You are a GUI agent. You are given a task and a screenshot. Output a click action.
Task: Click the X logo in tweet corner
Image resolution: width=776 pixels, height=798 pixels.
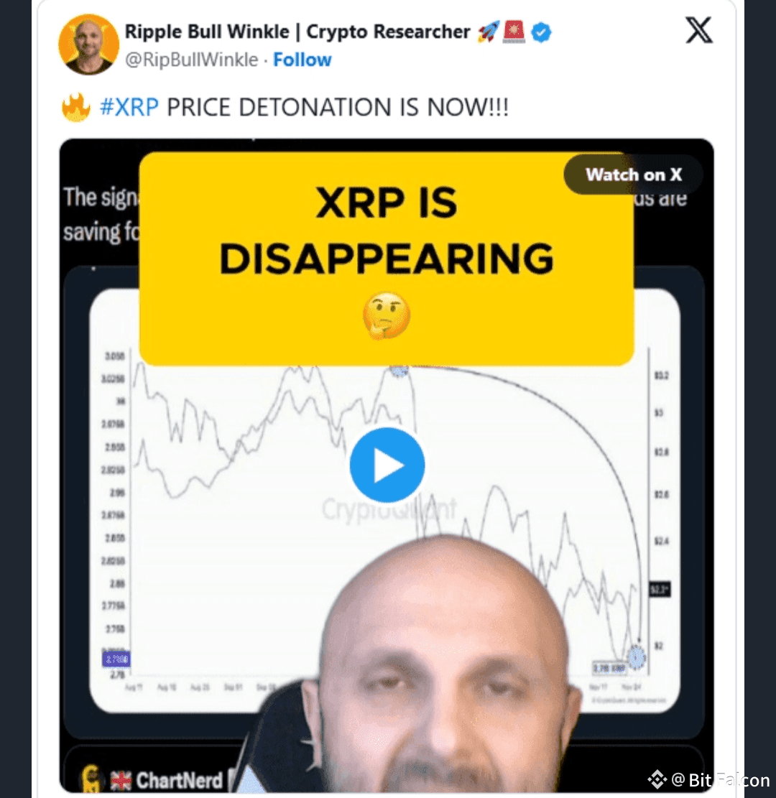698,30
